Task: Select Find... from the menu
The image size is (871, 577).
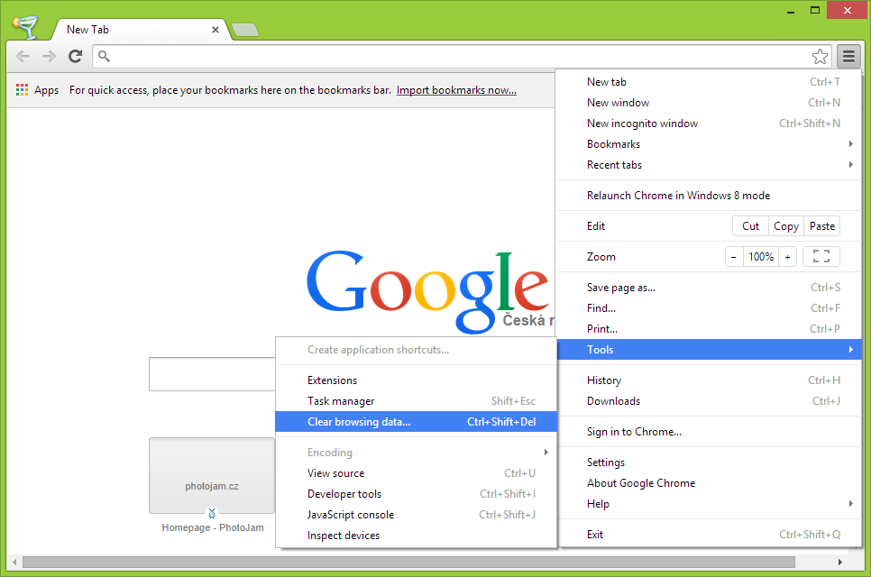Action: pyautogui.click(x=708, y=308)
